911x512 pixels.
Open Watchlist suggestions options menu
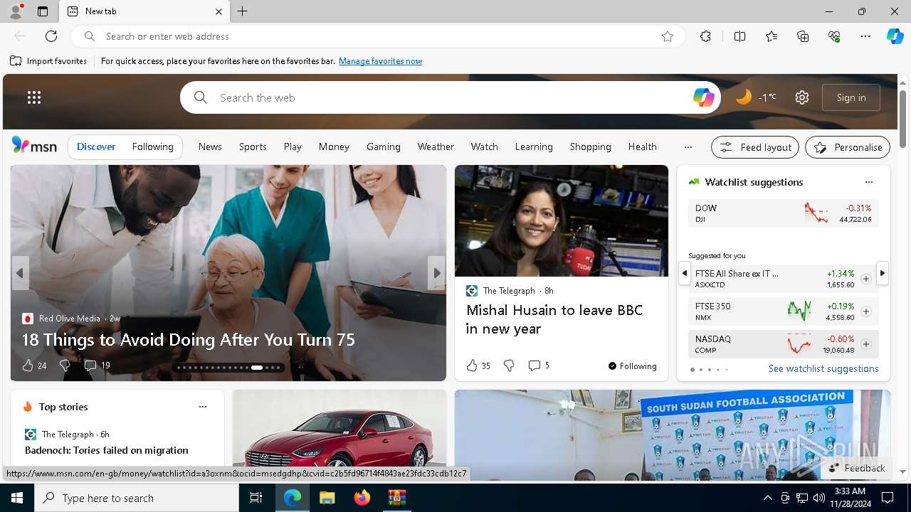click(868, 182)
